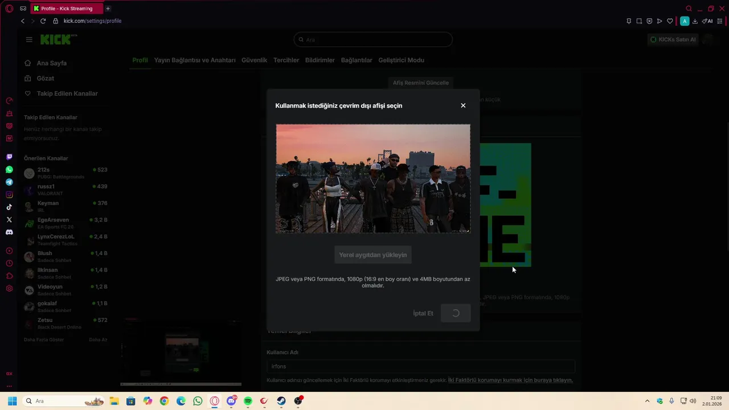Open the player arrow icon in toolbar

660,21
